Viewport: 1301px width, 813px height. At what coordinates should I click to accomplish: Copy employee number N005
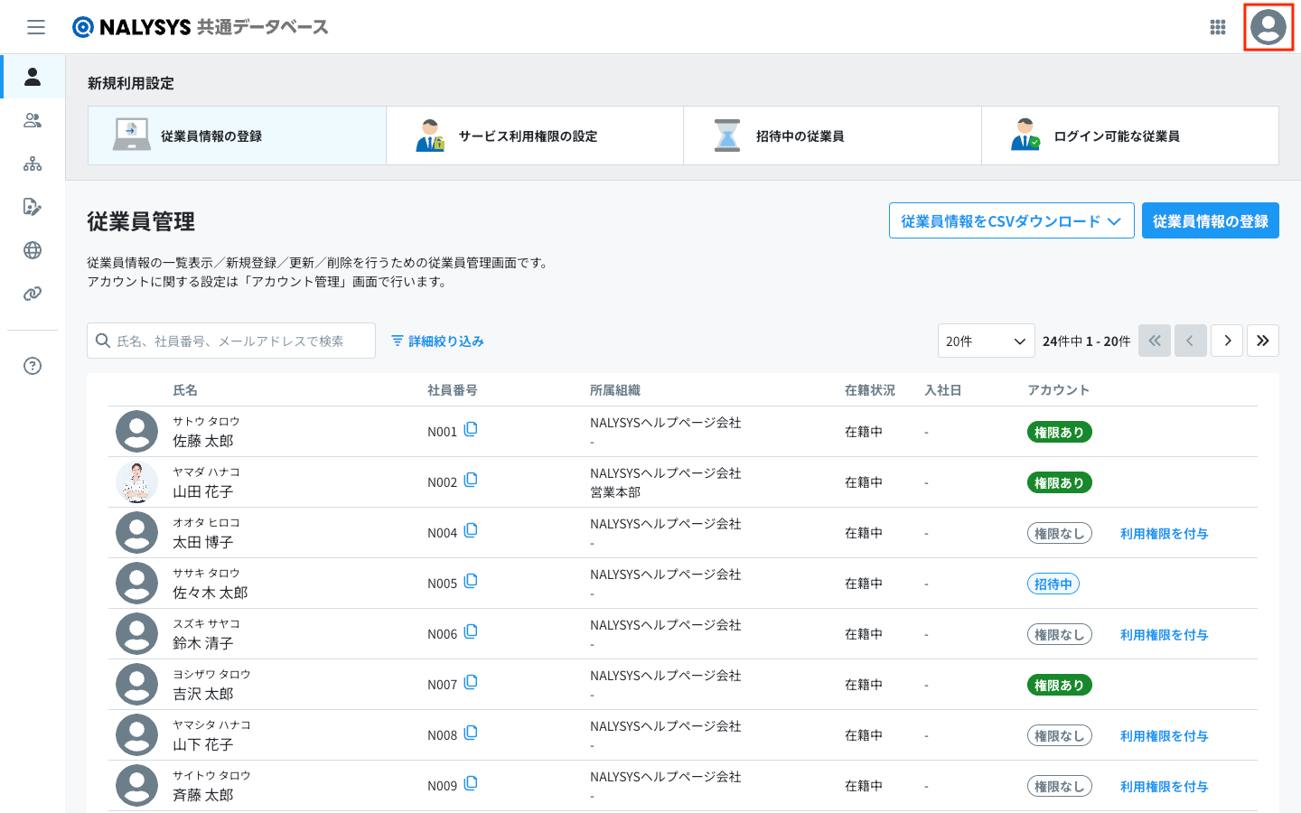click(471, 582)
